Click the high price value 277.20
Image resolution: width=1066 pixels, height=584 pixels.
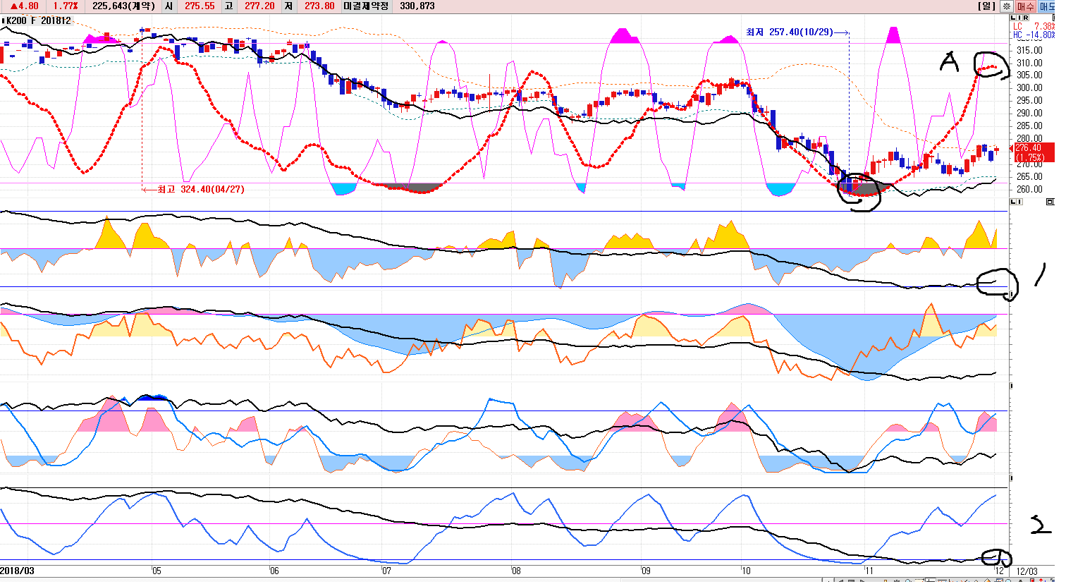pyautogui.click(x=259, y=6)
